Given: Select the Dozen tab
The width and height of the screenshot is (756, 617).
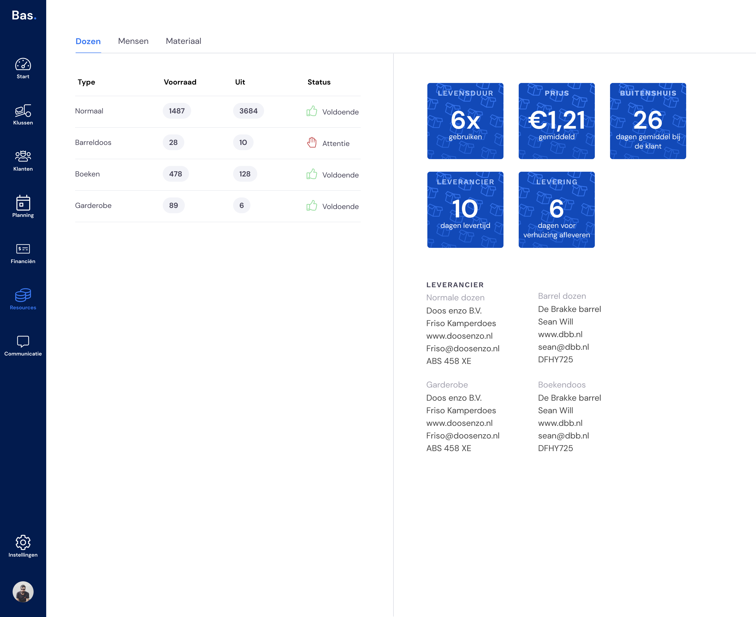Looking at the screenshot, I should 88,41.
